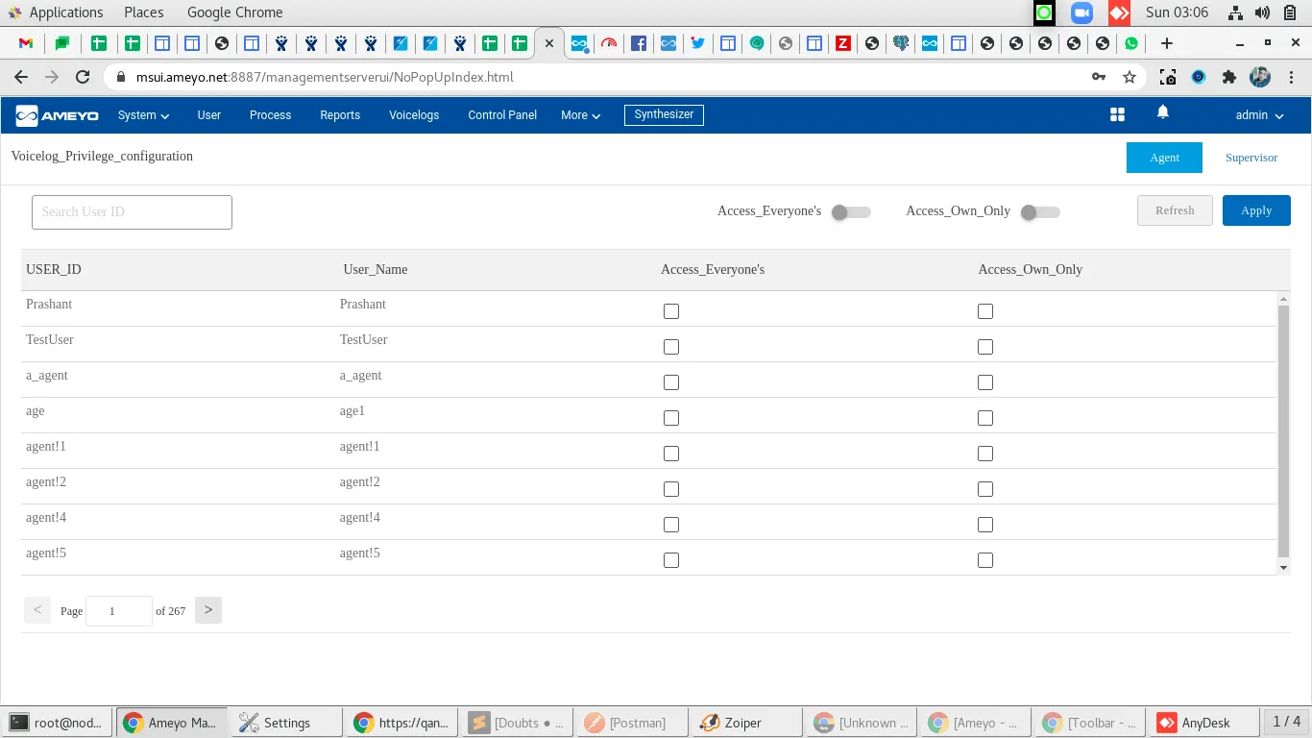The height and width of the screenshot is (738, 1312).
Task: Open the Chrome profile avatar
Action: (1259, 77)
